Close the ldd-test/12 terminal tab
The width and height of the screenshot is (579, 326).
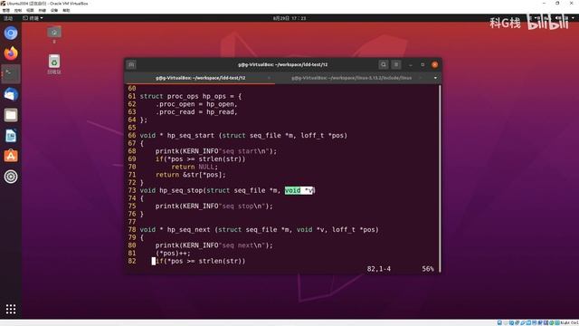coord(269,78)
